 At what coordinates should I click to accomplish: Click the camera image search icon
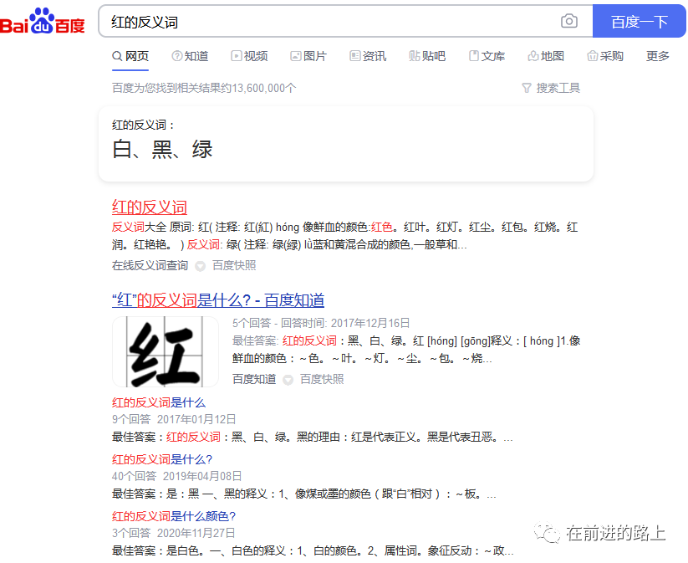[568, 21]
